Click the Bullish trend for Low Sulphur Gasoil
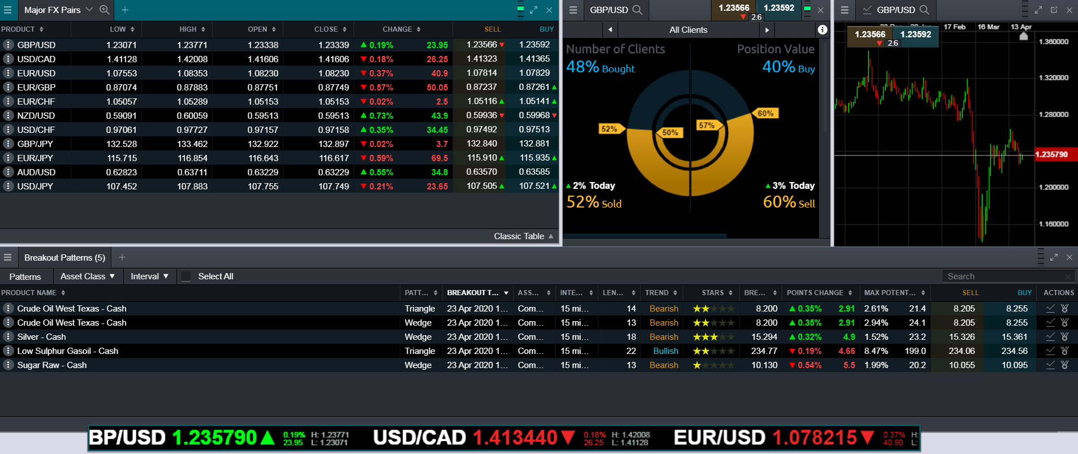Screen dimensions: 1078x454 tap(666, 351)
